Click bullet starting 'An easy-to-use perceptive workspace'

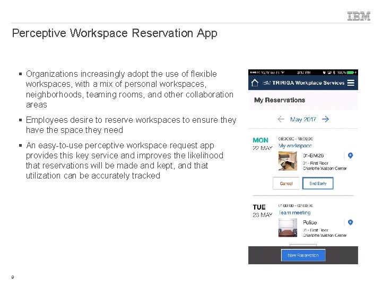(125, 160)
